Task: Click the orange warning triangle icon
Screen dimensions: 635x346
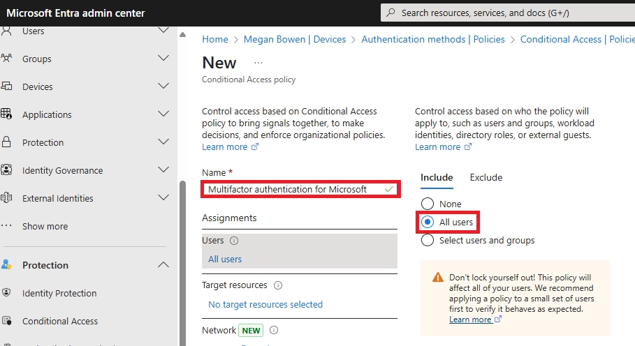Action: click(438, 277)
